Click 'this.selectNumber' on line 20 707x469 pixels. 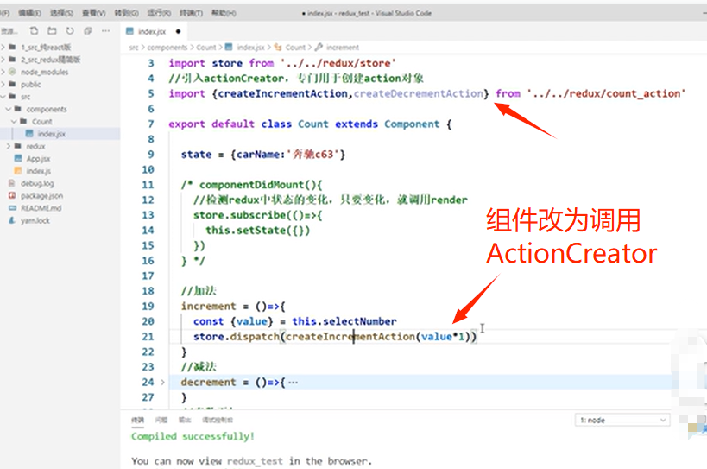point(344,321)
